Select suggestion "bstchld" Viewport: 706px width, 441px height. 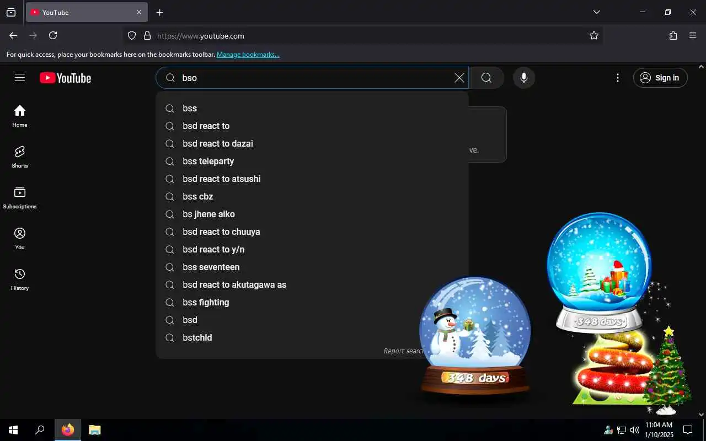[x=312, y=338]
